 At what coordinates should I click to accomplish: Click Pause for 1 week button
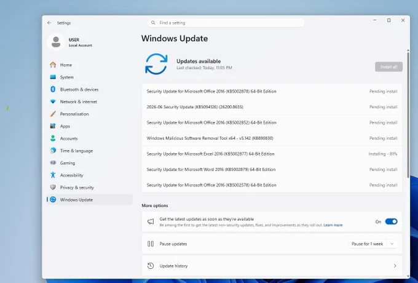coord(367,244)
